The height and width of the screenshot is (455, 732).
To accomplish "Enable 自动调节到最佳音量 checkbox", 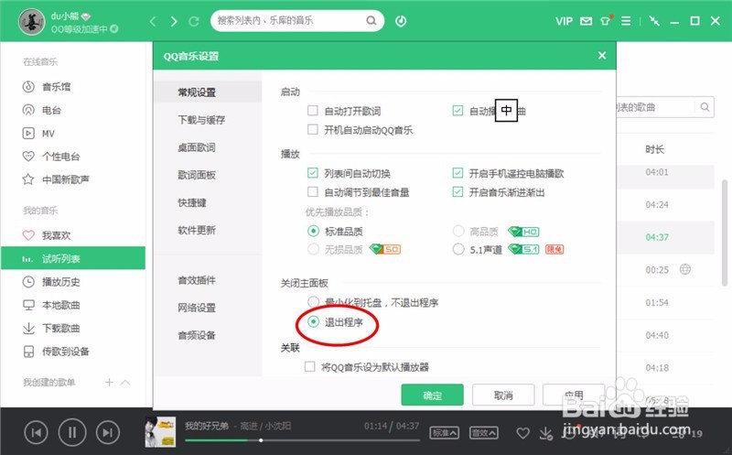I will [x=313, y=192].
